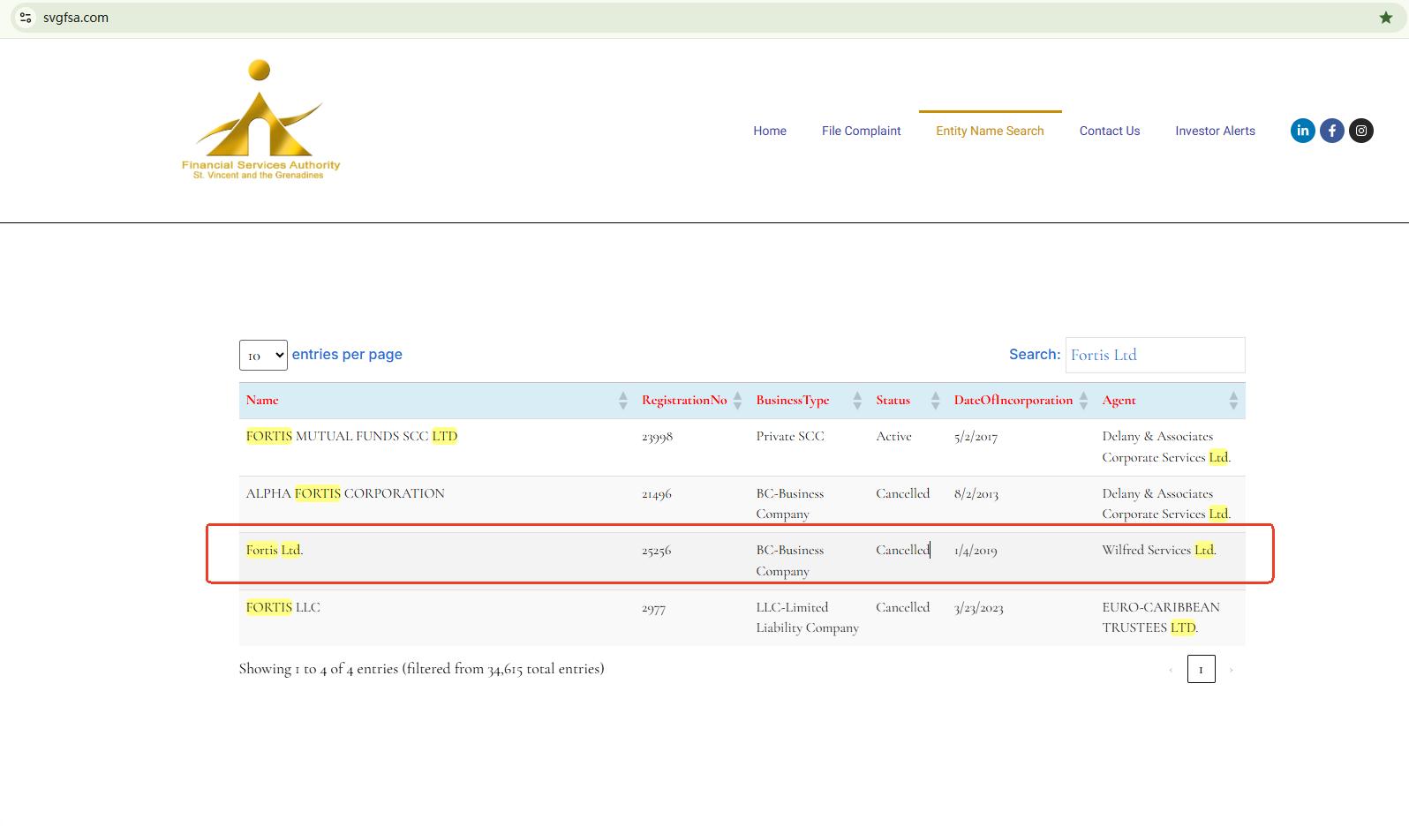The image size is (1409, 826).
Task: Open the File Complaint page
Action: [861, 131]
